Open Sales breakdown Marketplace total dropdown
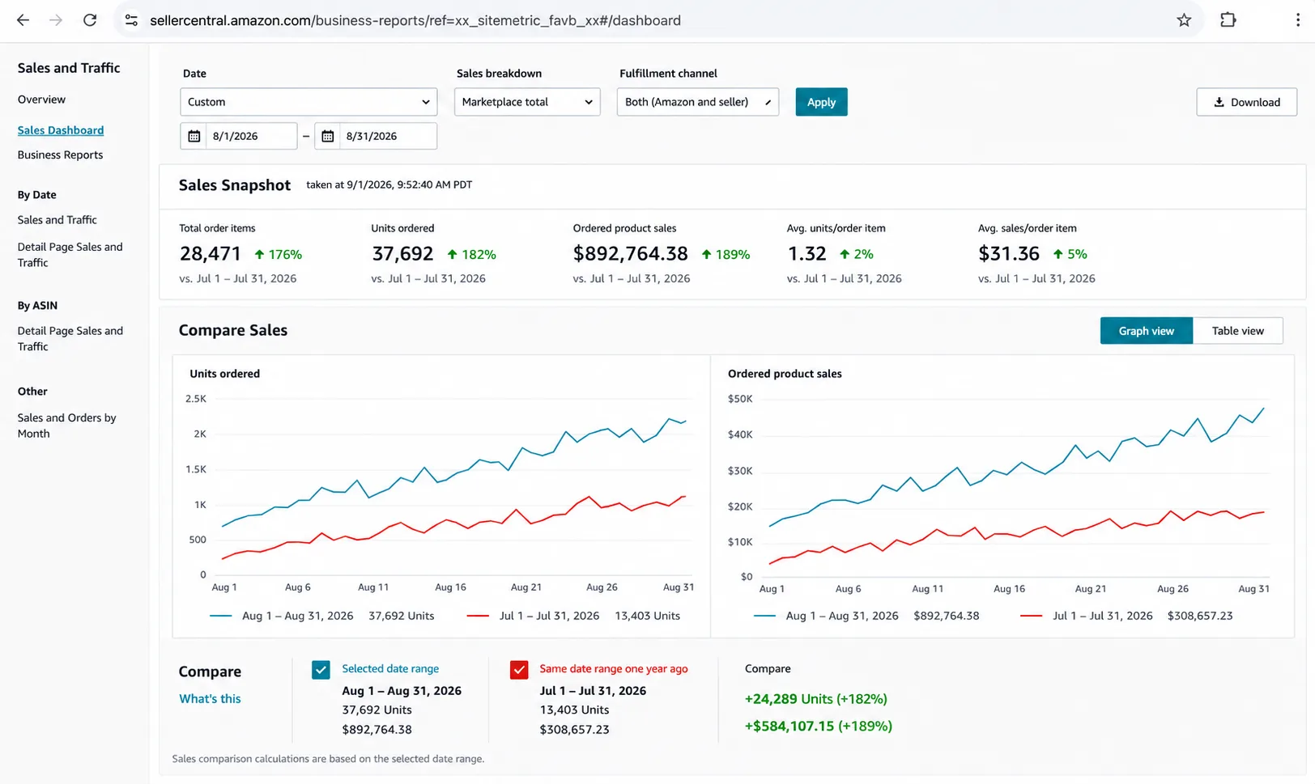This screenshot has height=784, width=1315. click(x=527, y=102)
